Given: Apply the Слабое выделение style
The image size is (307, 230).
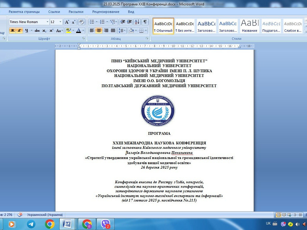Looking at the screenshot, I should coord(293,26).
